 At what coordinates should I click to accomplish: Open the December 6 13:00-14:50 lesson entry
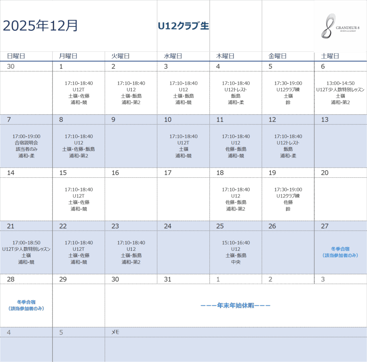point(340,93)
